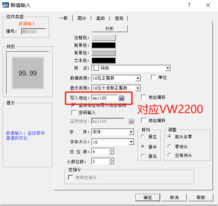Pick the 前景色 color swatch
This screenshot has height=206, width=218.
point(104,45)
